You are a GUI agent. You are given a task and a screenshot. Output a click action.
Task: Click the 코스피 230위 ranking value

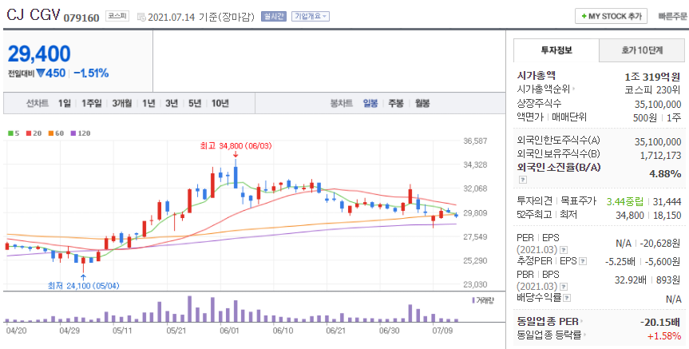(x=653, y=89)
